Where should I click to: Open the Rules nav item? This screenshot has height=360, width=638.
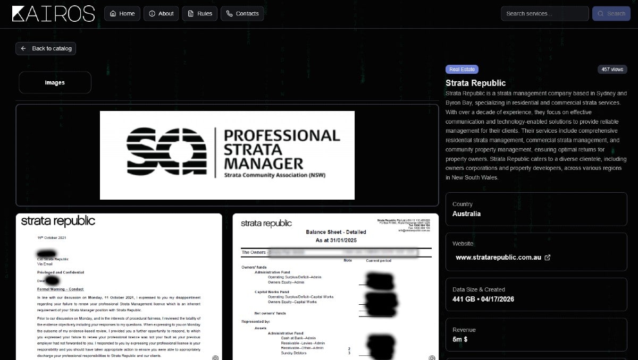click(x=199, y=14)
